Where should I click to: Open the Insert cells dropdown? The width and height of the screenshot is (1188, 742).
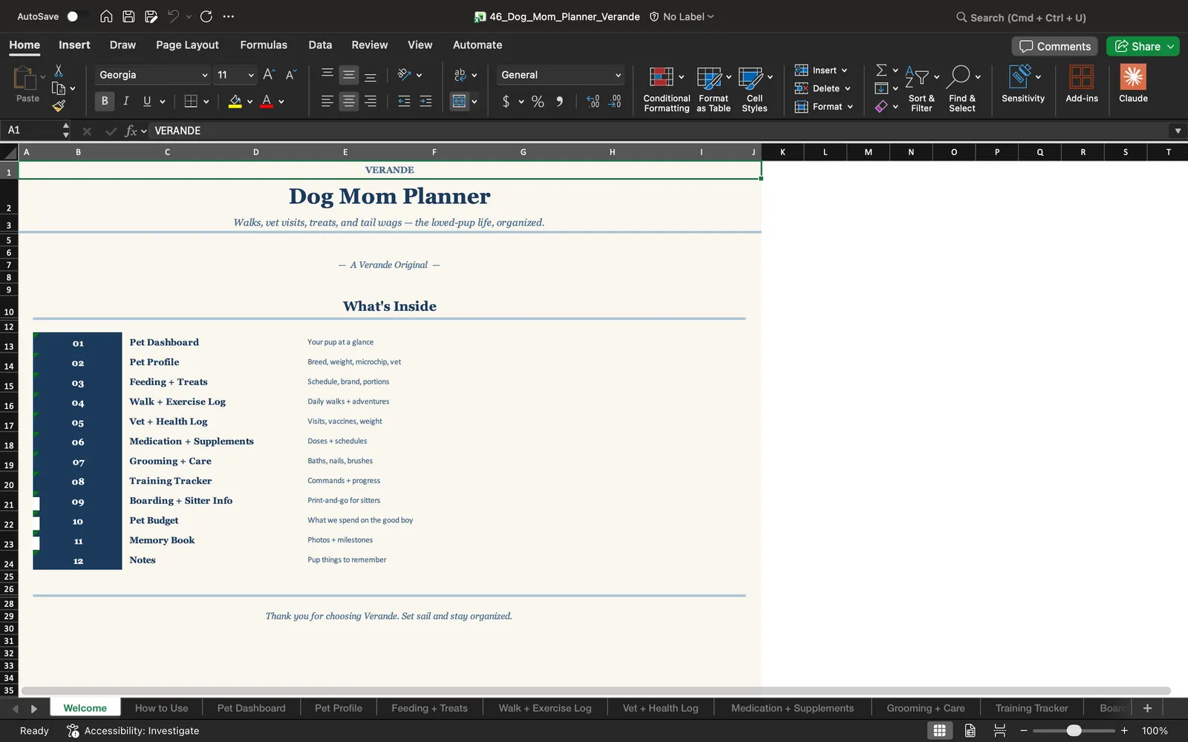(x=821, y=70)
